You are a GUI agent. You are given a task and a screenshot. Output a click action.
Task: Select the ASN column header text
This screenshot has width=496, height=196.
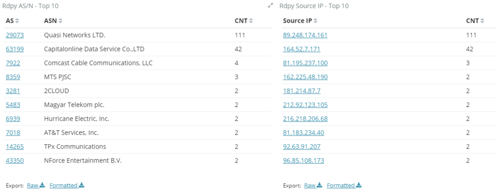click(x=50, y=21)
